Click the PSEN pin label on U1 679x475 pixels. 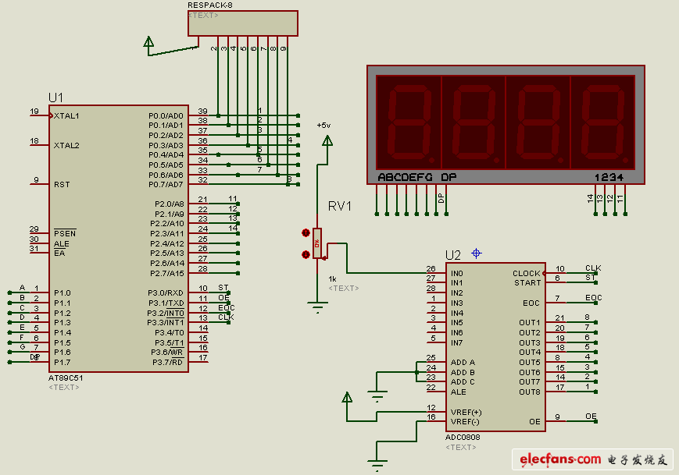[x=65, y=233]
